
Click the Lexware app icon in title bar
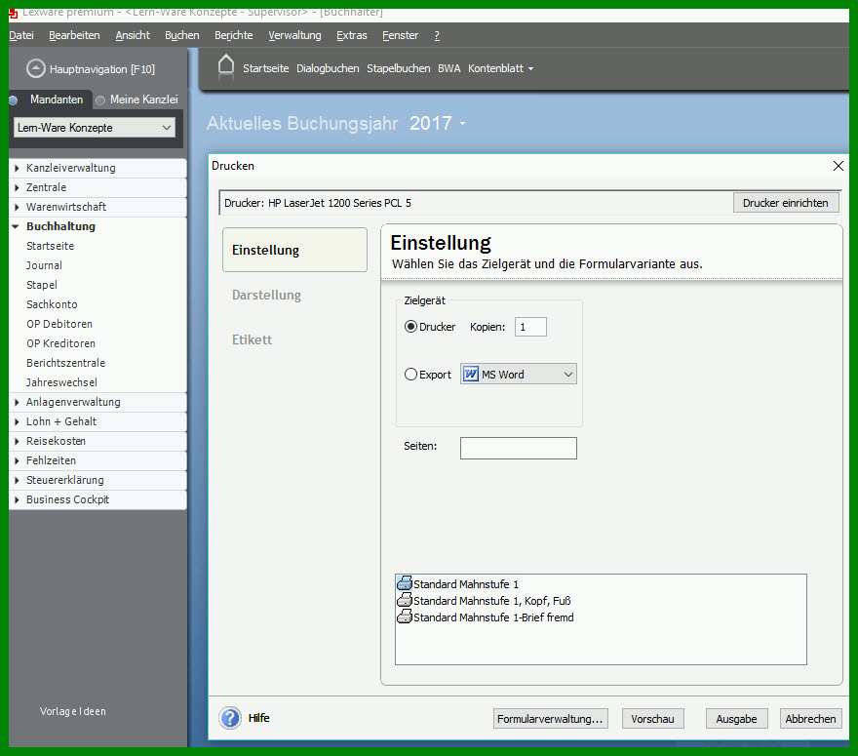[13, 13]
